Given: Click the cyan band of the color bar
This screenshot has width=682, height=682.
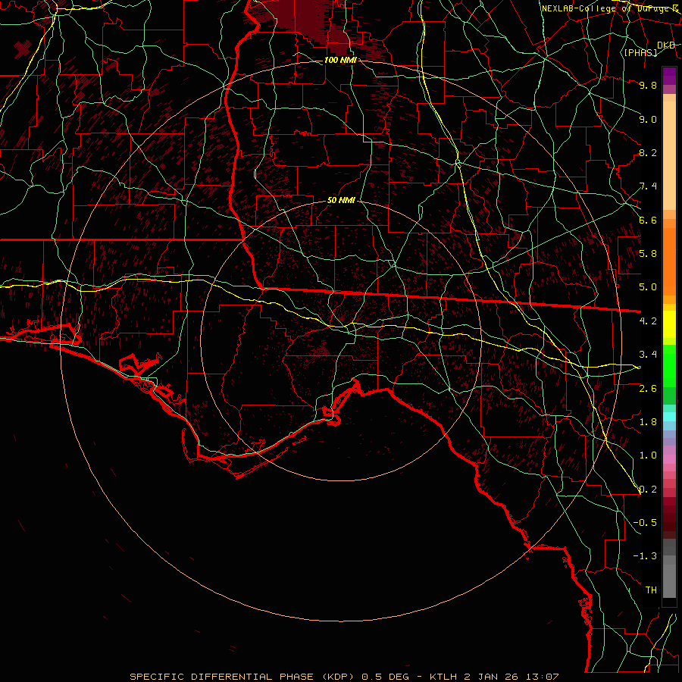Looking at the screenshot, I should point(669,417).
